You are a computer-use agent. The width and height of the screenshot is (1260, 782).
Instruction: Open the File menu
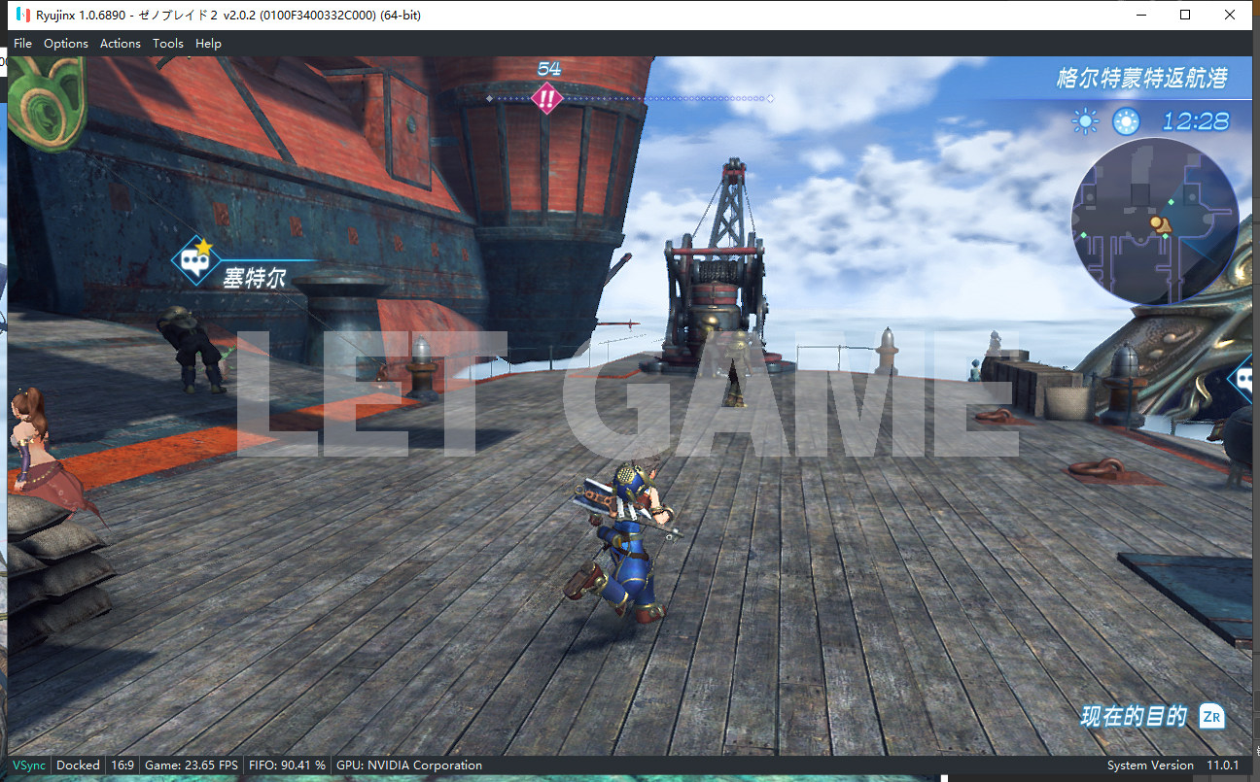tap(22, 44)
